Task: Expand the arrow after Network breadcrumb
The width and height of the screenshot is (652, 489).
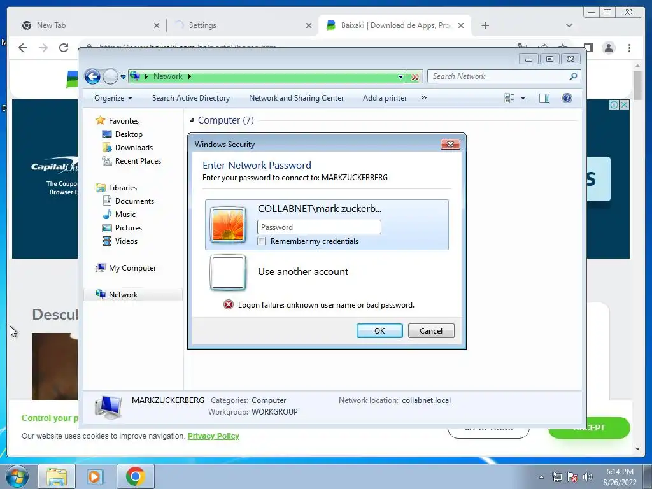Action: point(190,76)
